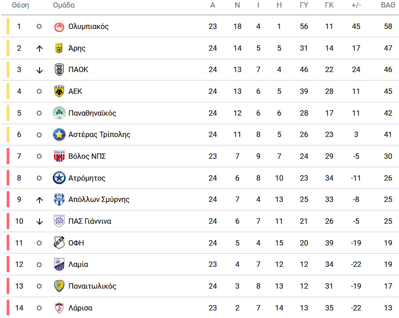Open the Παναιτωλικός team link
The image size is (399, 318).
[x=92, y=286]
